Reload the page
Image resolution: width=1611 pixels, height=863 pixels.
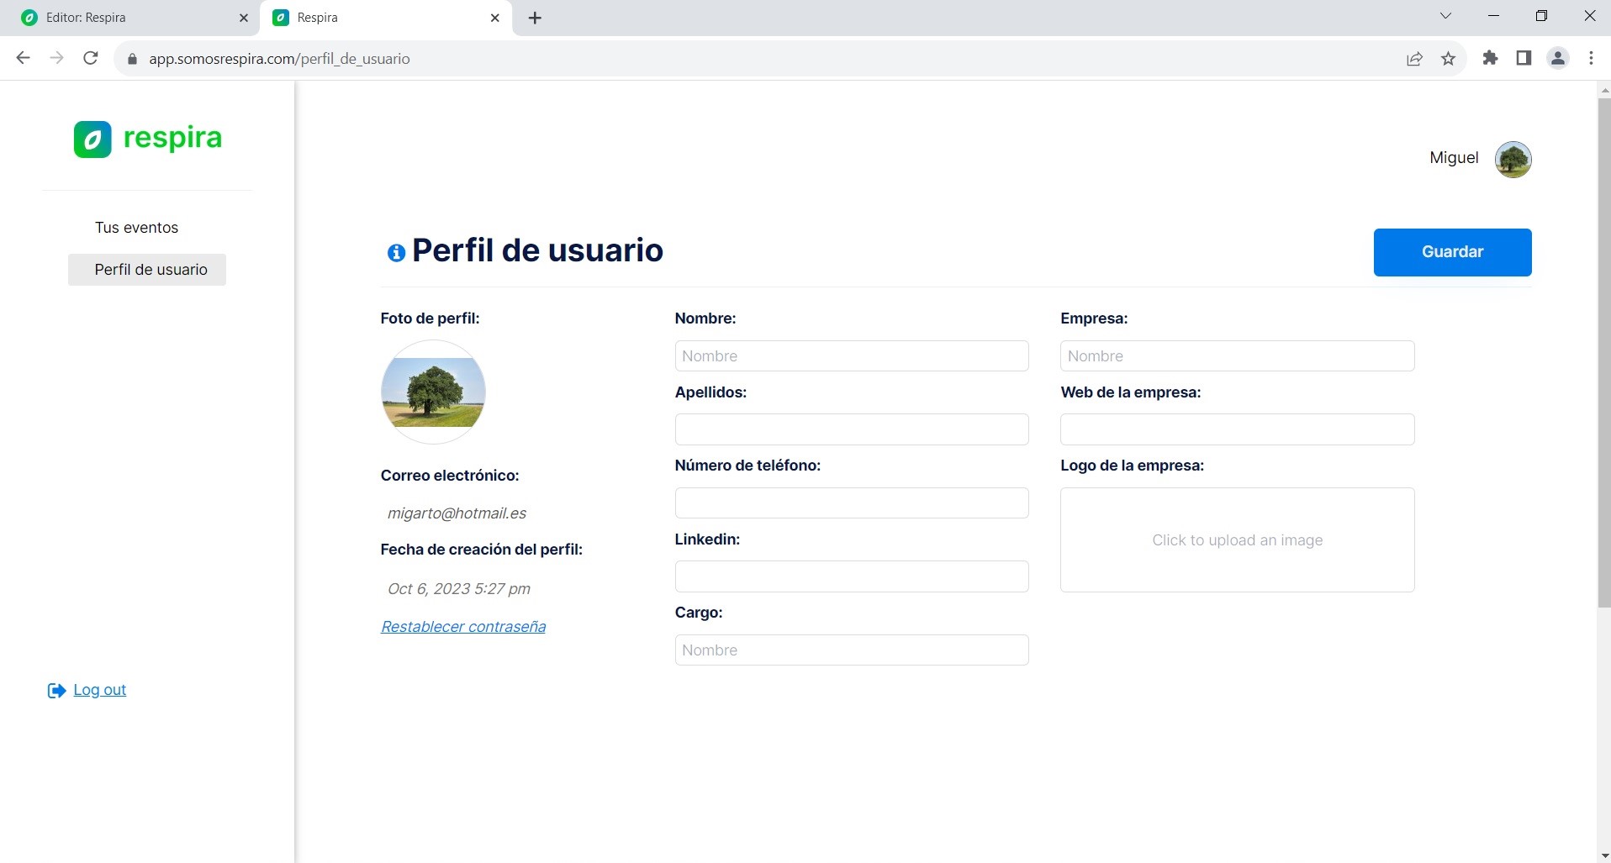[91, 58]
